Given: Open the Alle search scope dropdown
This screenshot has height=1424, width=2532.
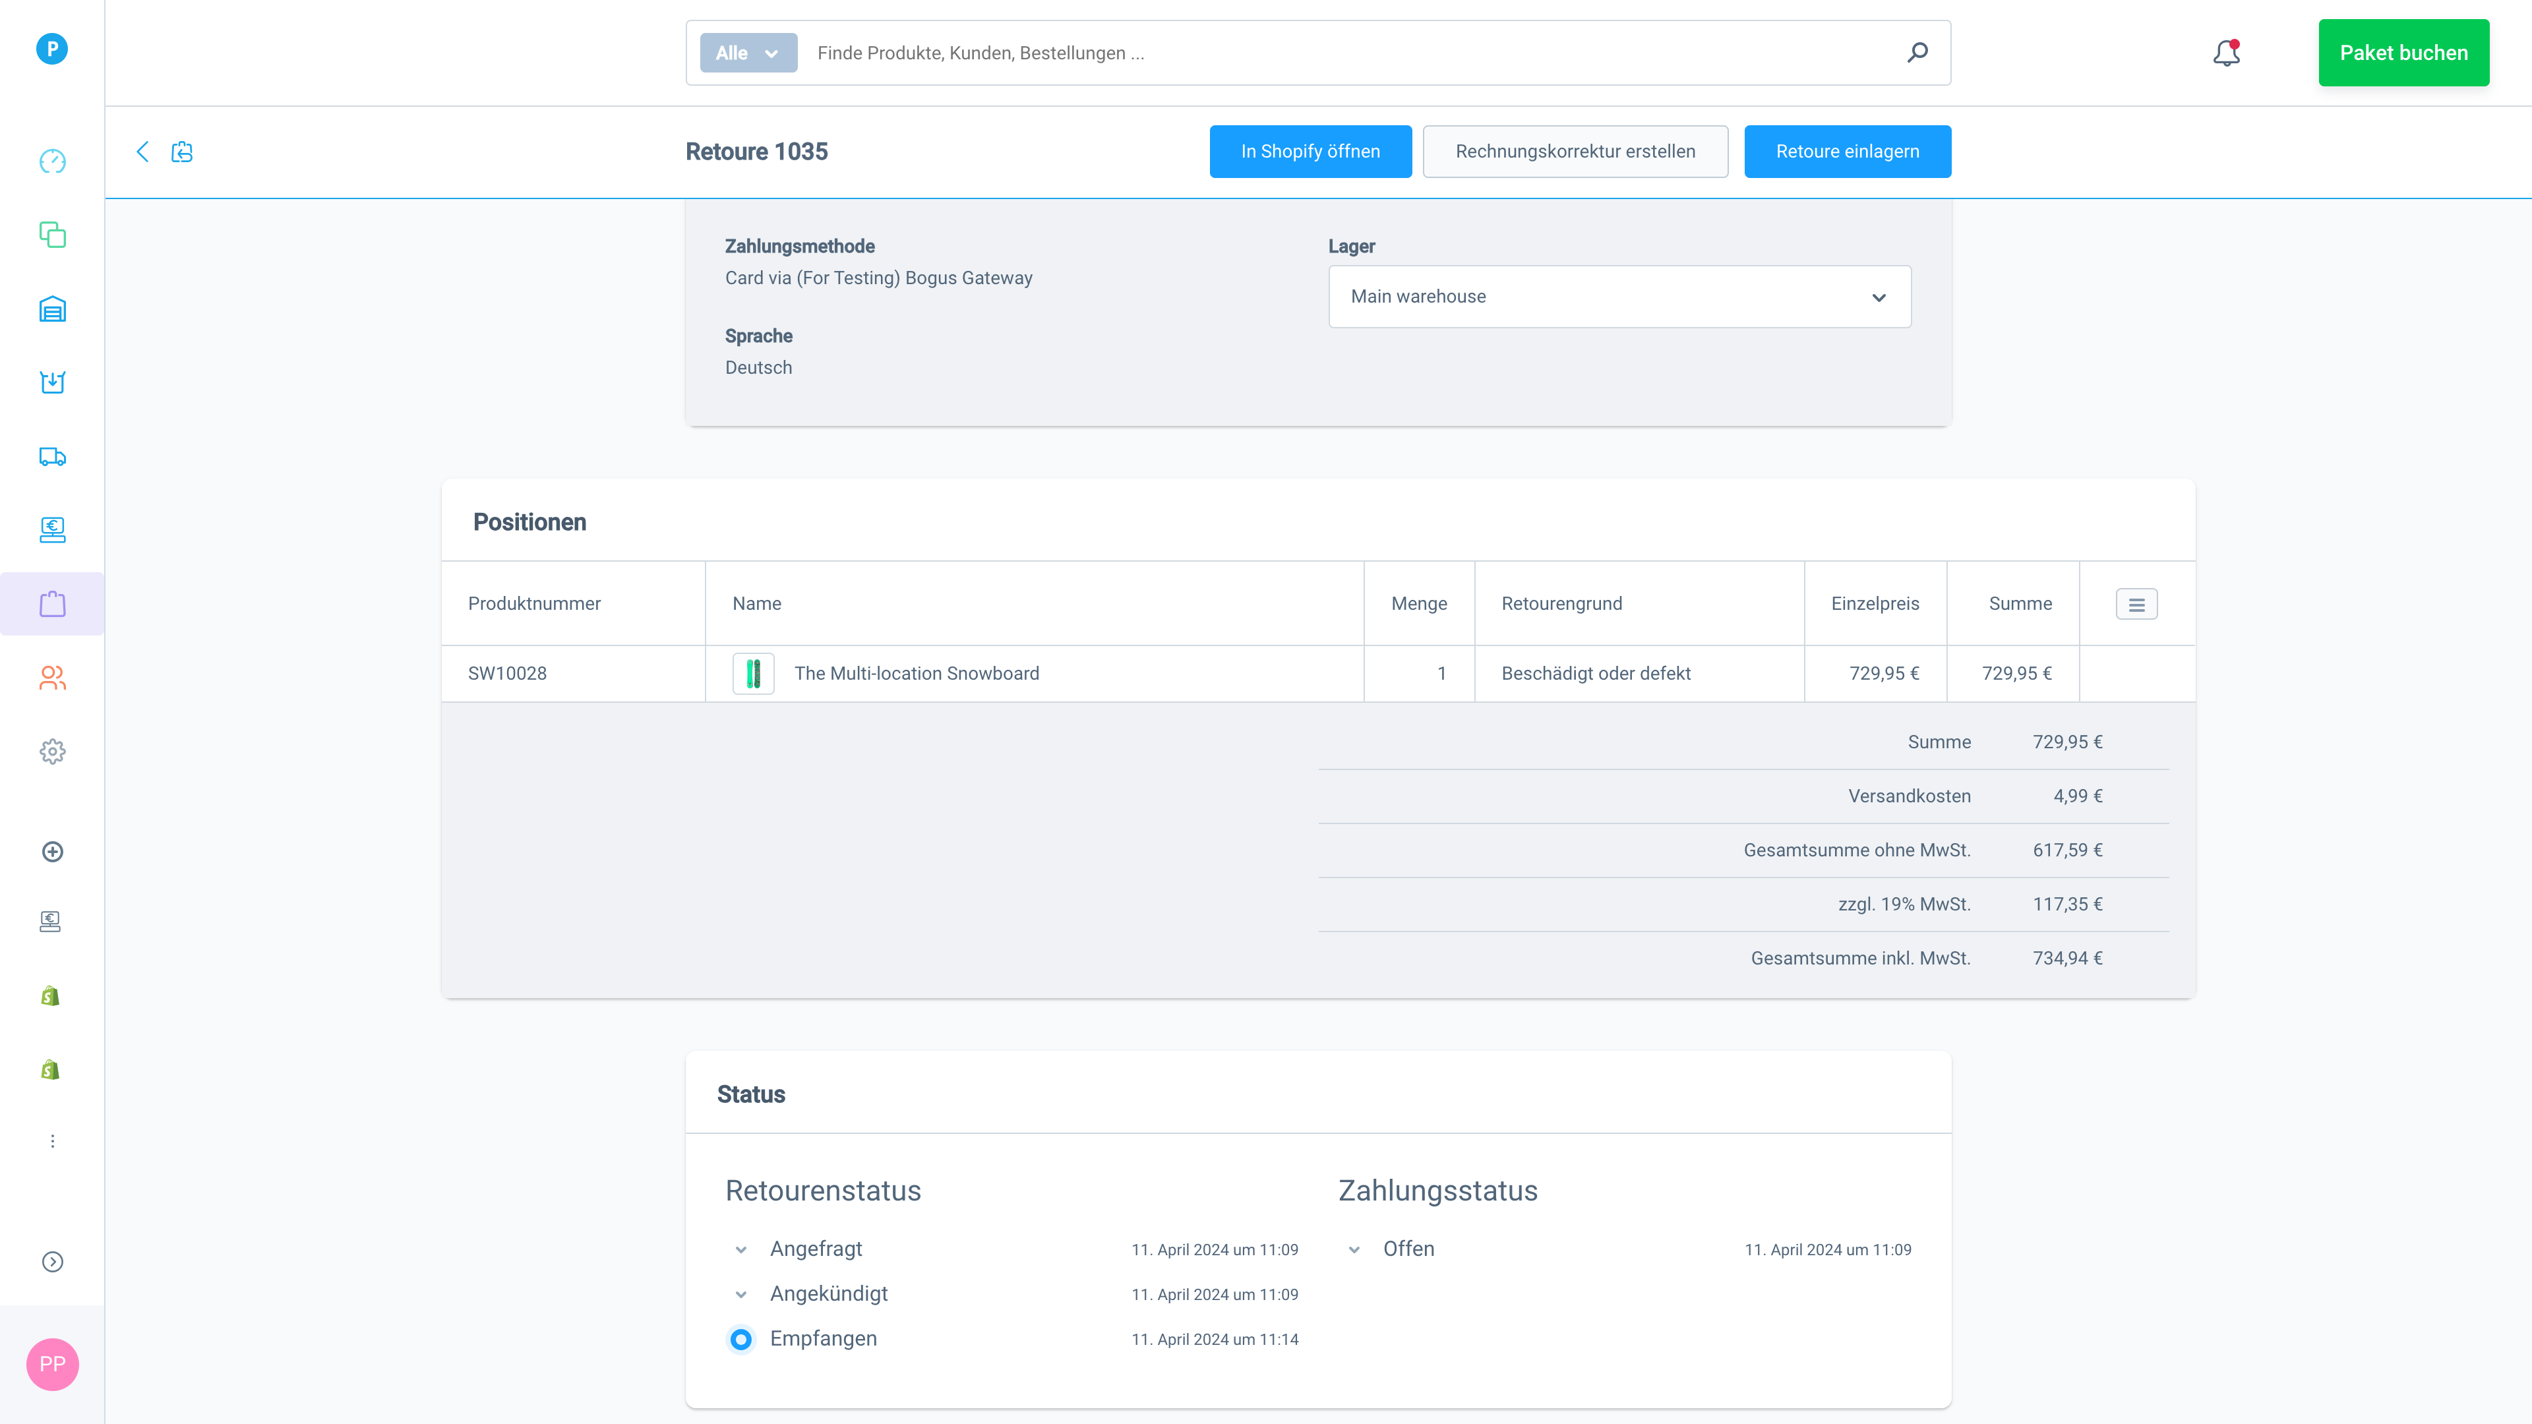Looking at the screenshot, I should [747, 52].
